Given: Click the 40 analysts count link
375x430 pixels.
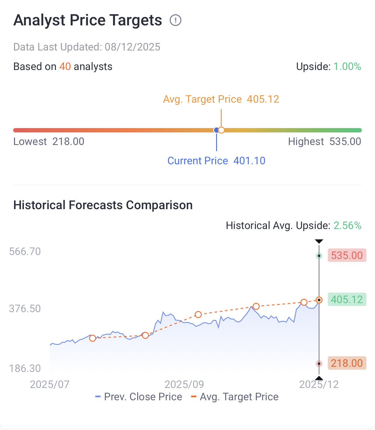Looking at the screenshot, I should [x=65, y=67].
